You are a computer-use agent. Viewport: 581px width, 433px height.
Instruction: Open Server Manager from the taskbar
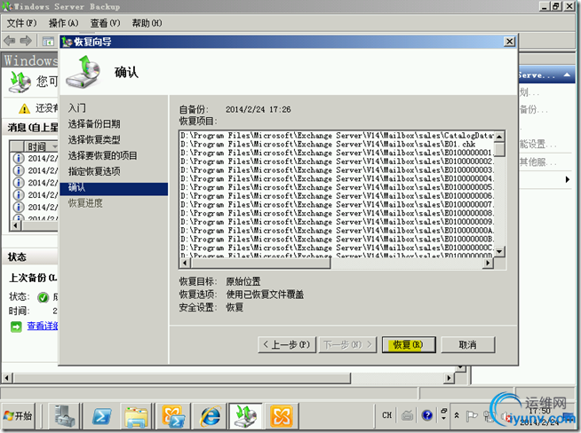(x=65, y=415)
